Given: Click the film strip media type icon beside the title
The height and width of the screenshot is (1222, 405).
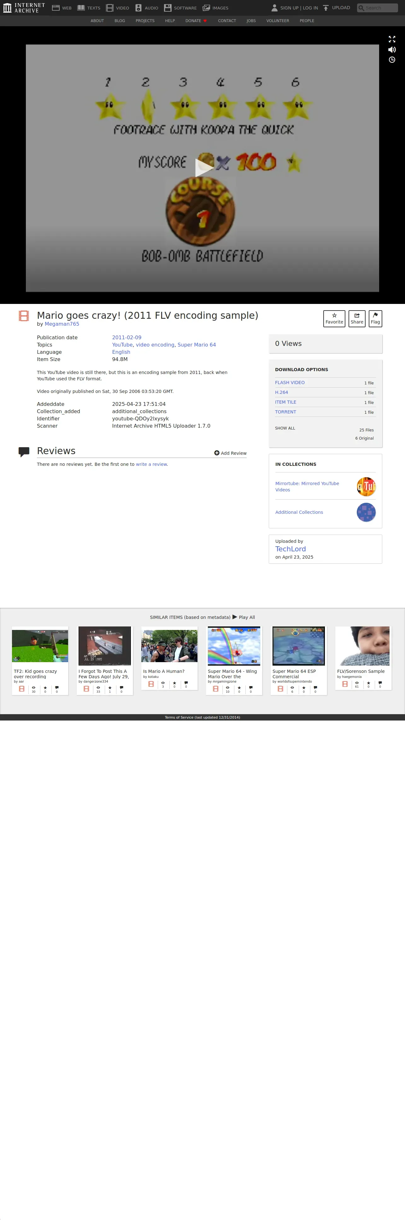Looking at the screenshot, I should [x=24, y=316].
